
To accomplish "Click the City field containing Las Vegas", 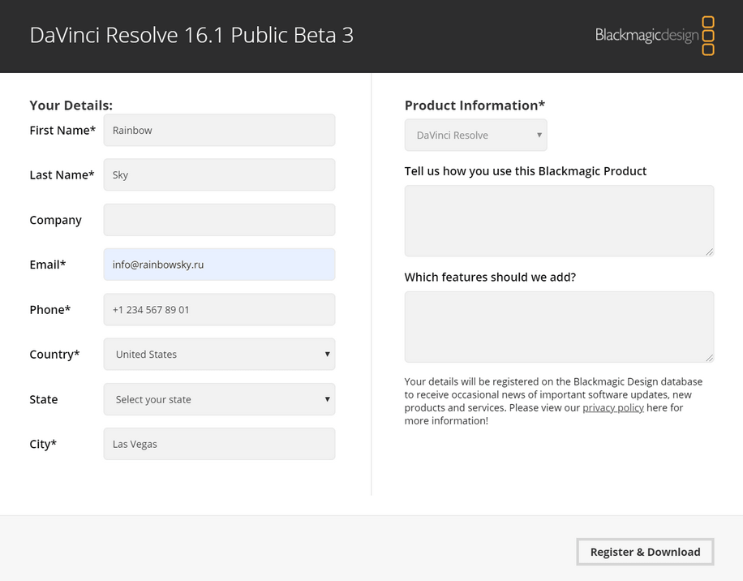I will point(219,444).
